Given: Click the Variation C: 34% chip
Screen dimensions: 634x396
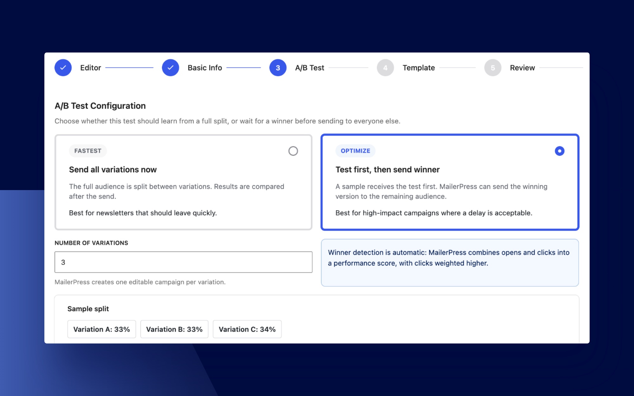Looking at the screenshot, I should click(x=247, y=329).
